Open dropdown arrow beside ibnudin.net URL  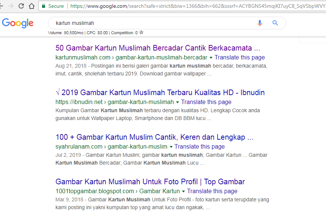(x=178, y=102)
